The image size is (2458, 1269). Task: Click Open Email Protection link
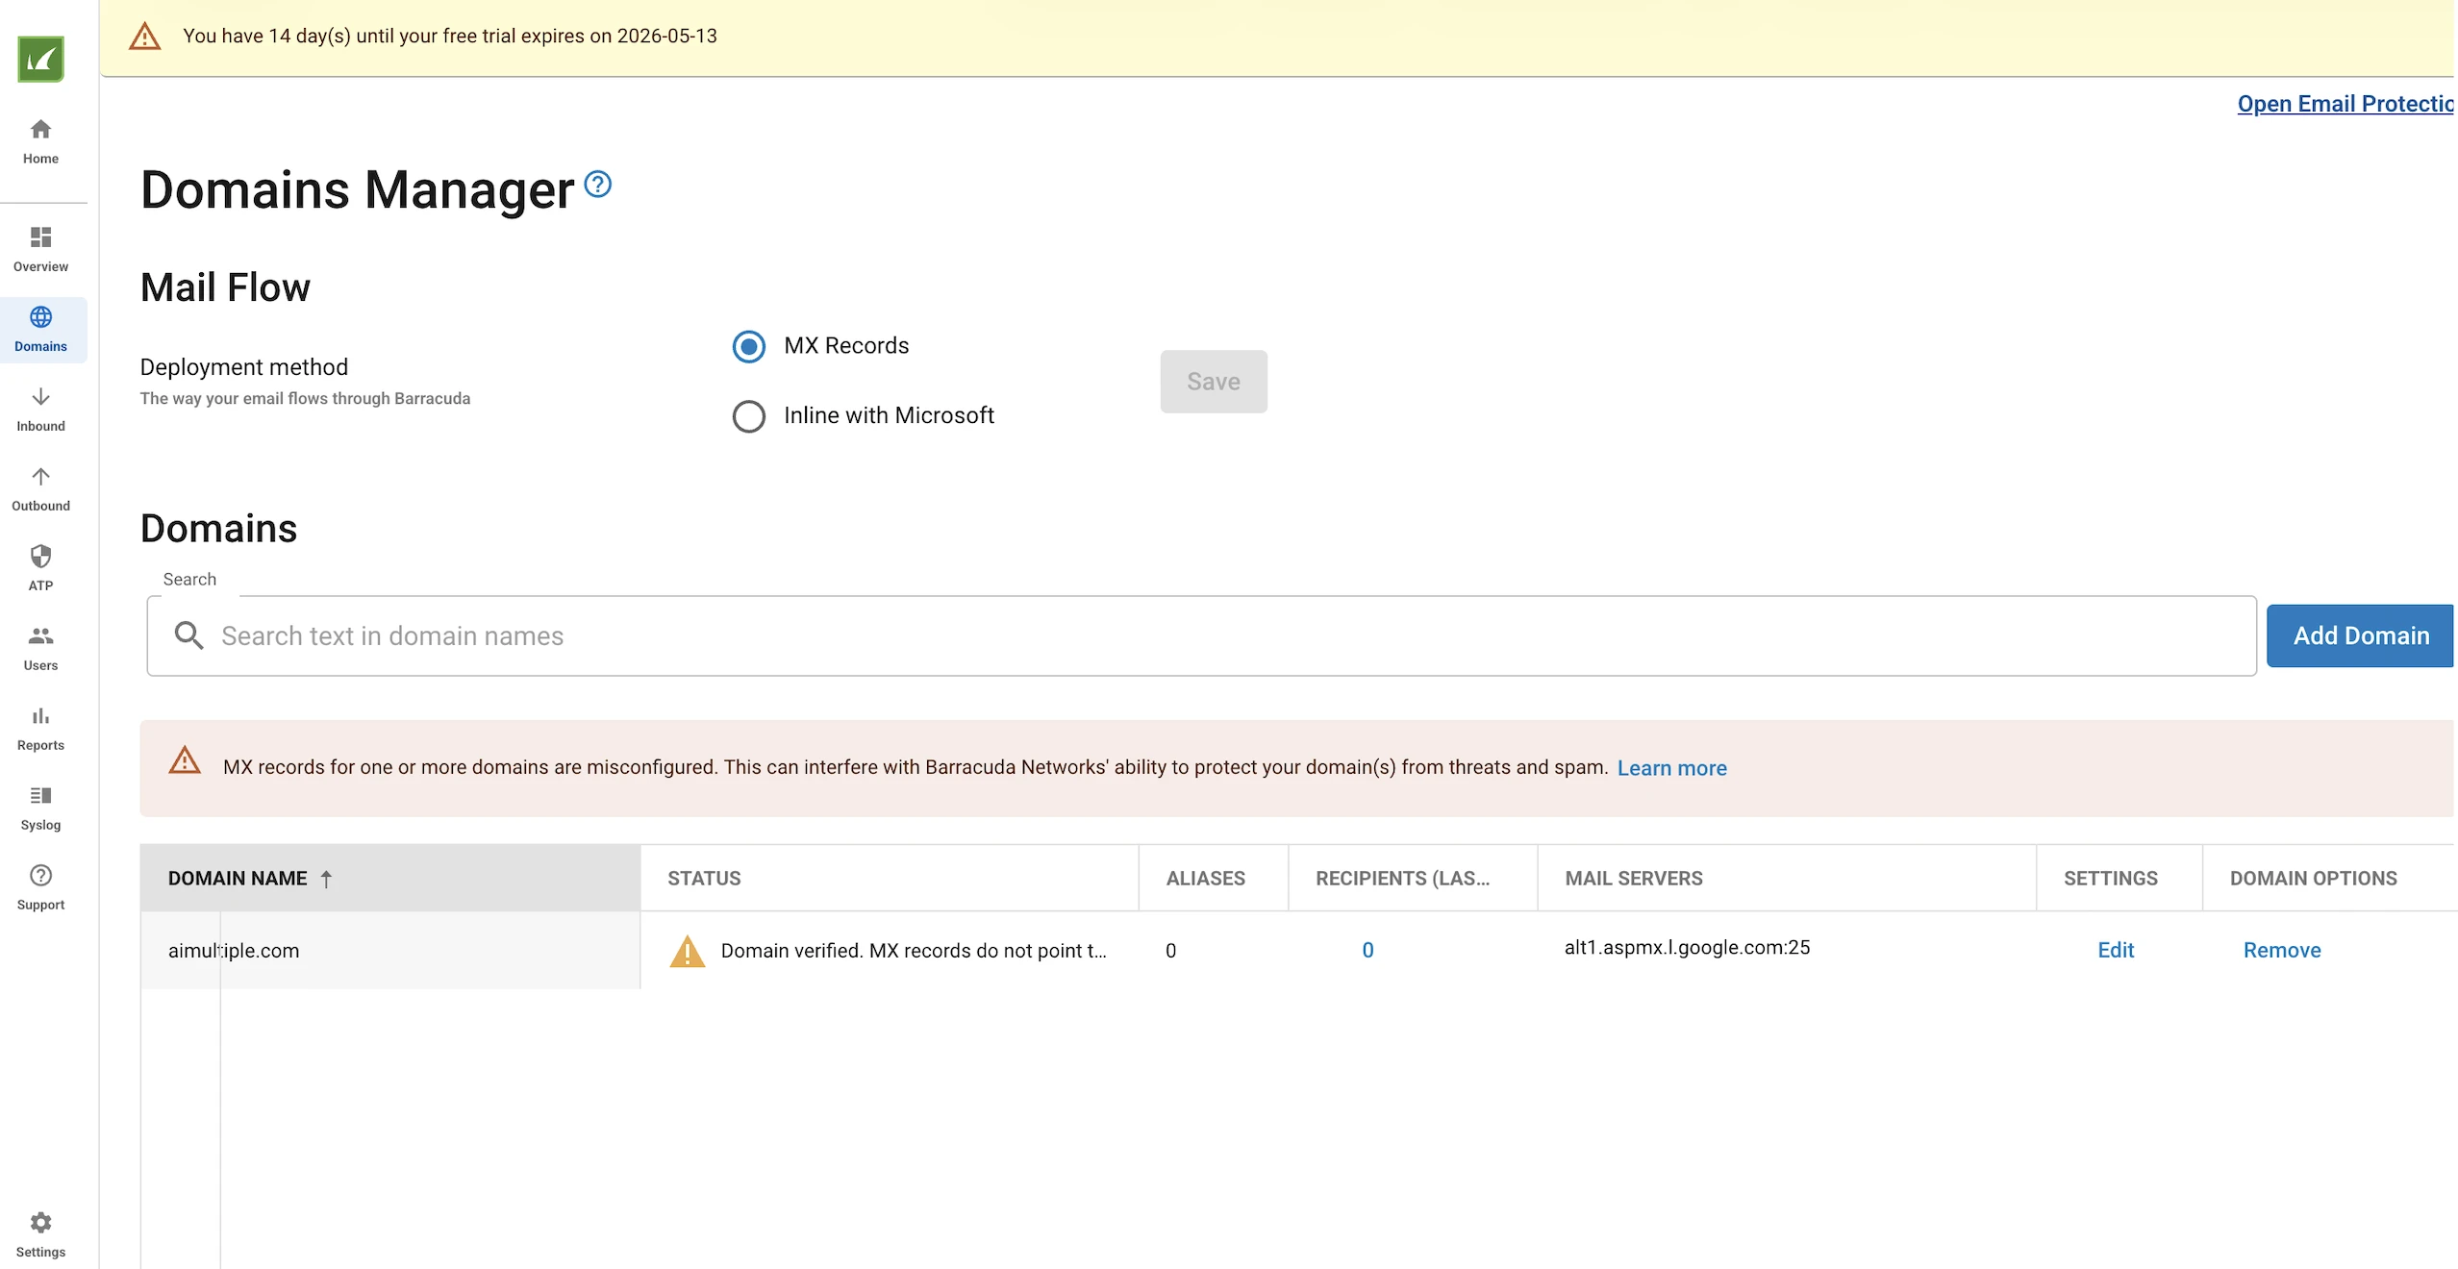click(2345, 104)
